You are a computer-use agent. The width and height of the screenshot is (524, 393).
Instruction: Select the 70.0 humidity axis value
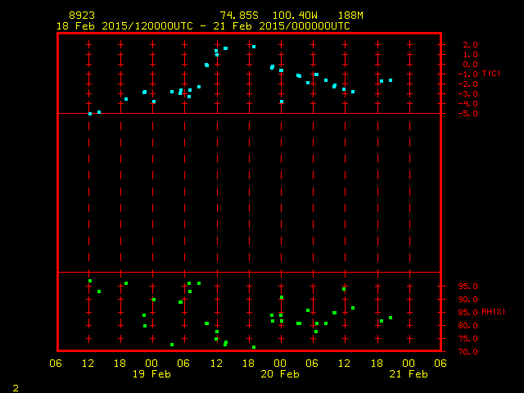coord(470,352)
